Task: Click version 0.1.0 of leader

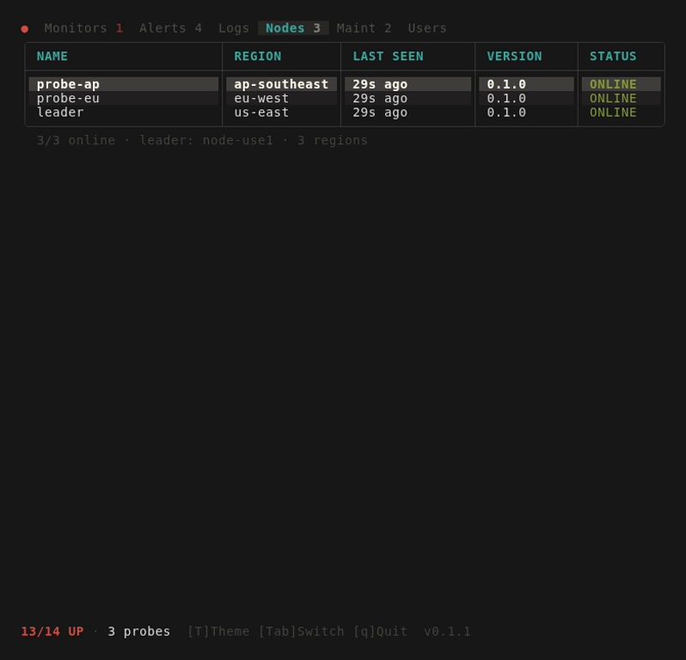Action: coord(506,113)
